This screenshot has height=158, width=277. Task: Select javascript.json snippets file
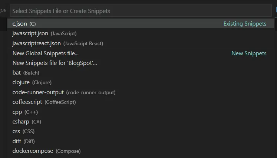tap(30, 33)
